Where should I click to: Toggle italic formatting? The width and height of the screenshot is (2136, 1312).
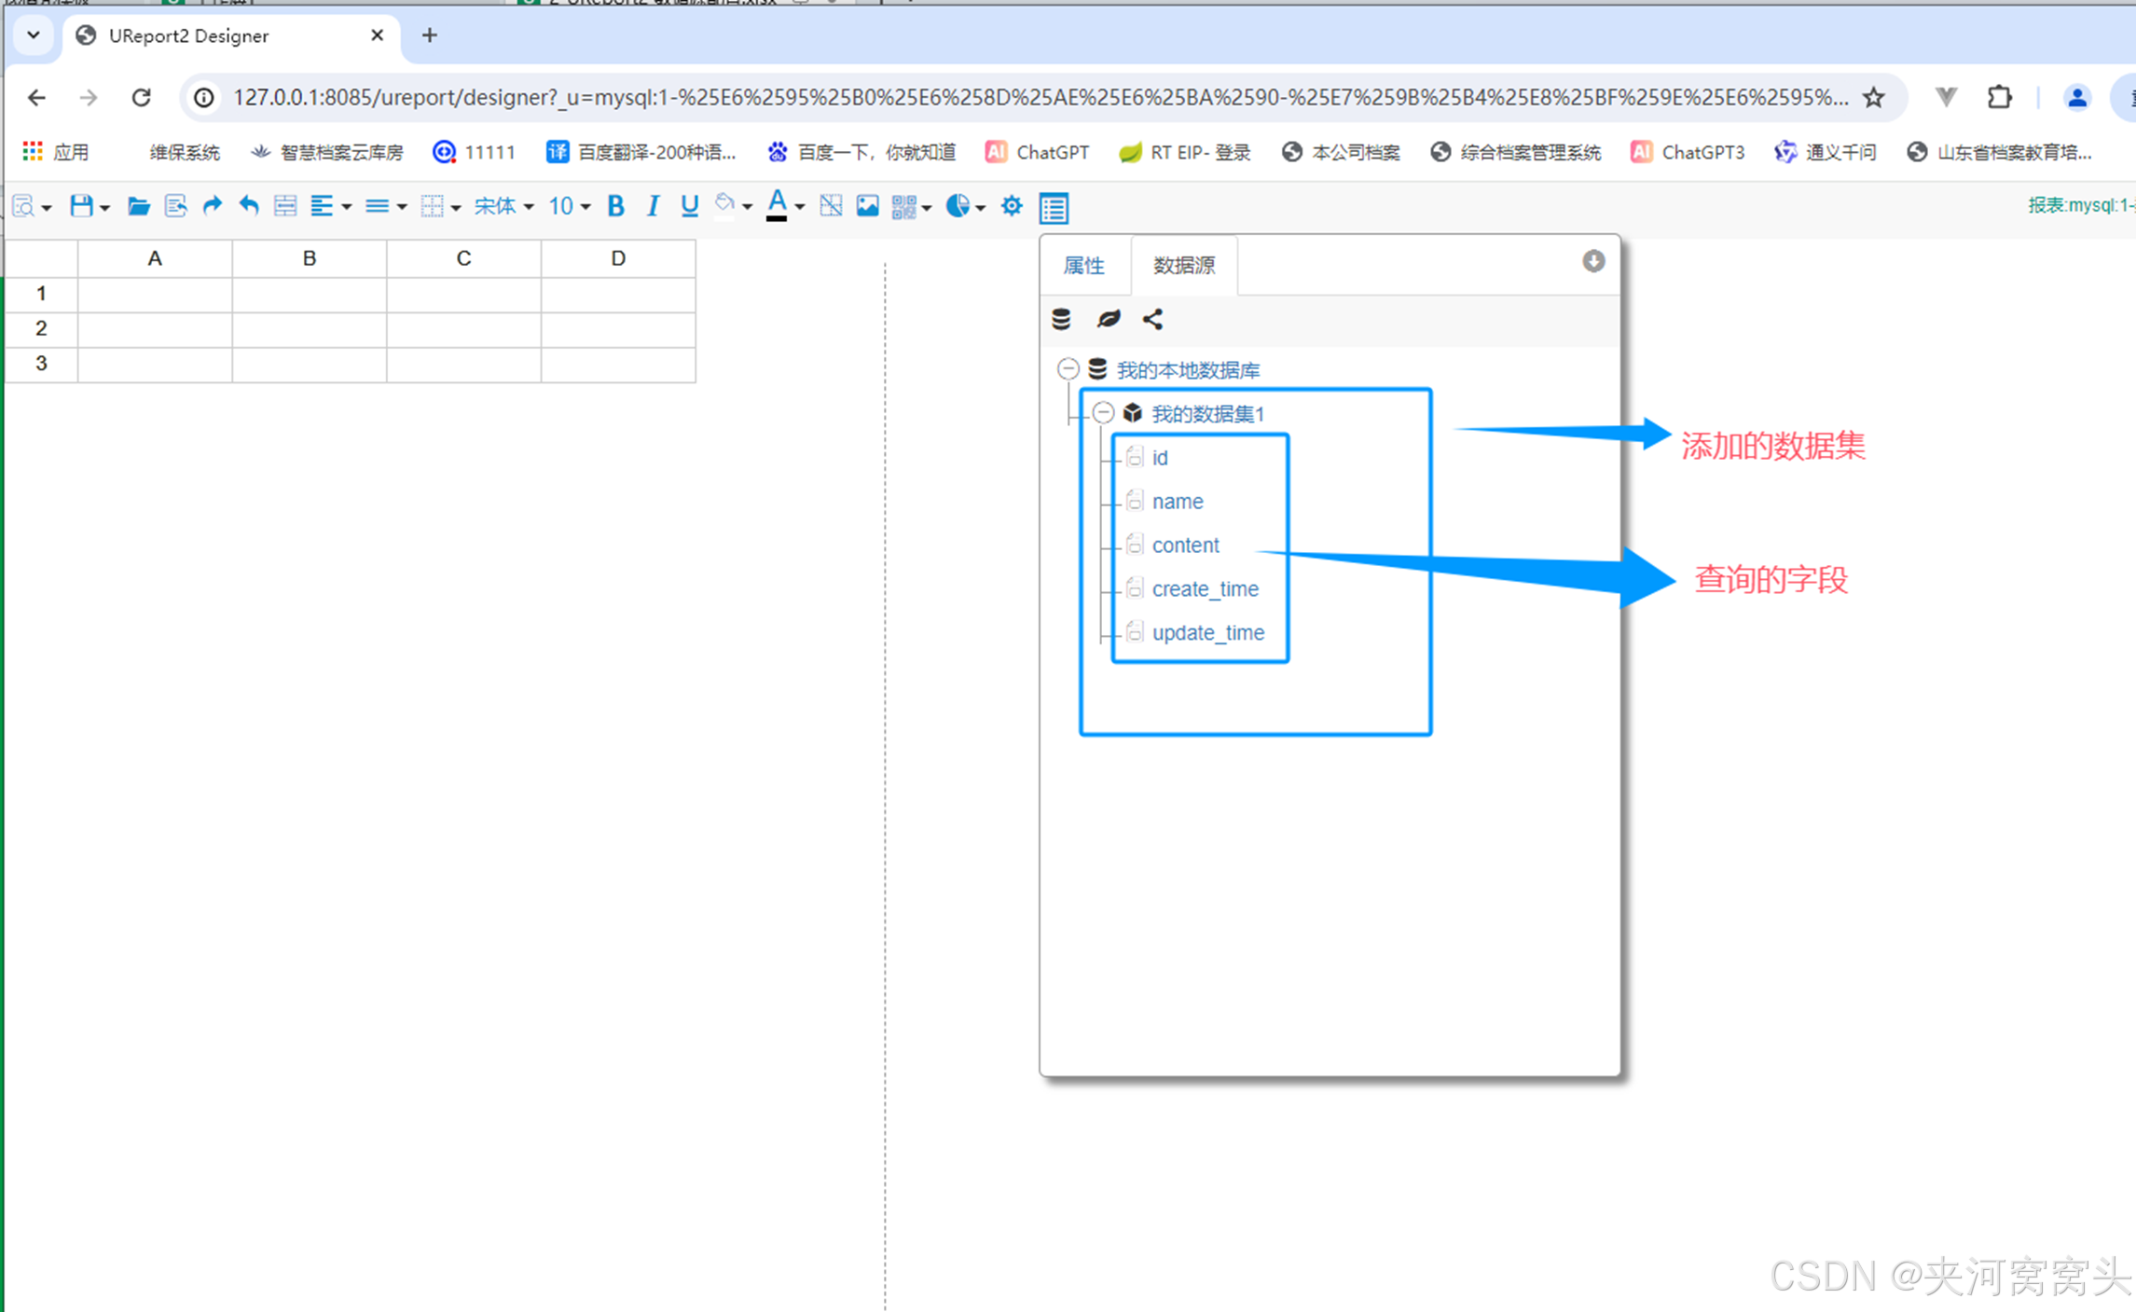[x=653, y=206]
